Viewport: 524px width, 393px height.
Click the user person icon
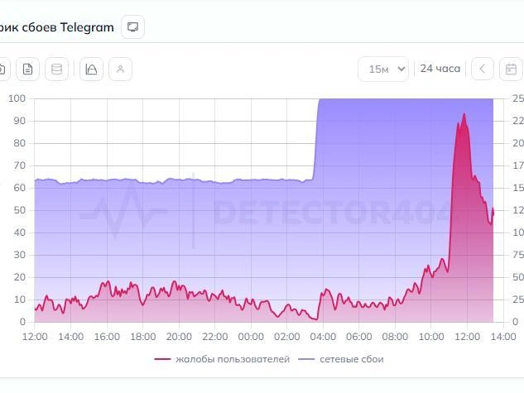pos(120,69)
